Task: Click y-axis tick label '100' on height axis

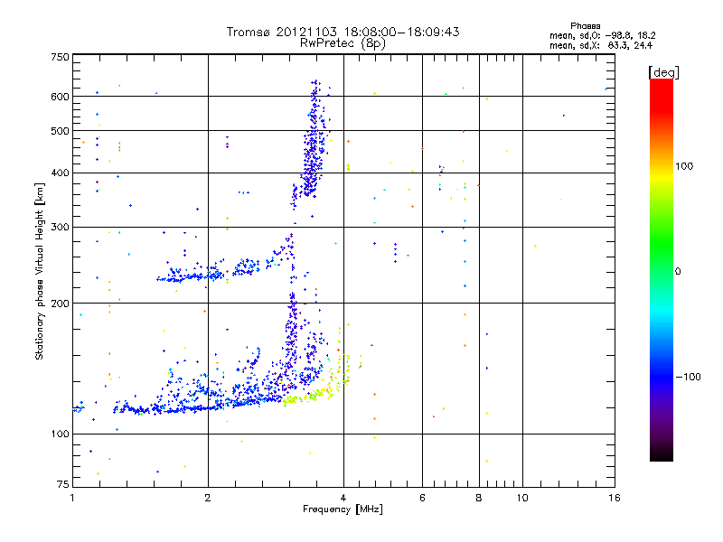Action: point(60,434)
